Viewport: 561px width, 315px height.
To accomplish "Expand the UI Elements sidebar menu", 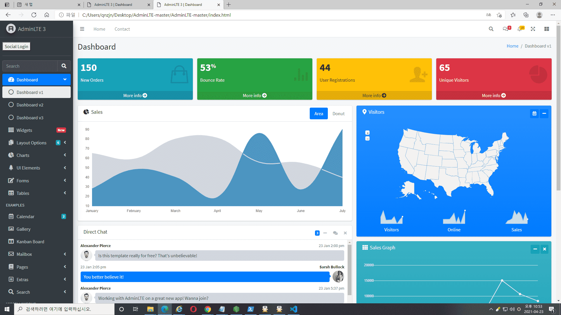I will [37, 168].
